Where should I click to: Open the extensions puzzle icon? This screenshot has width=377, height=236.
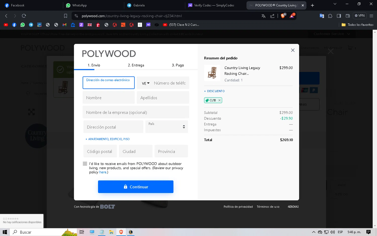(330, 16)
